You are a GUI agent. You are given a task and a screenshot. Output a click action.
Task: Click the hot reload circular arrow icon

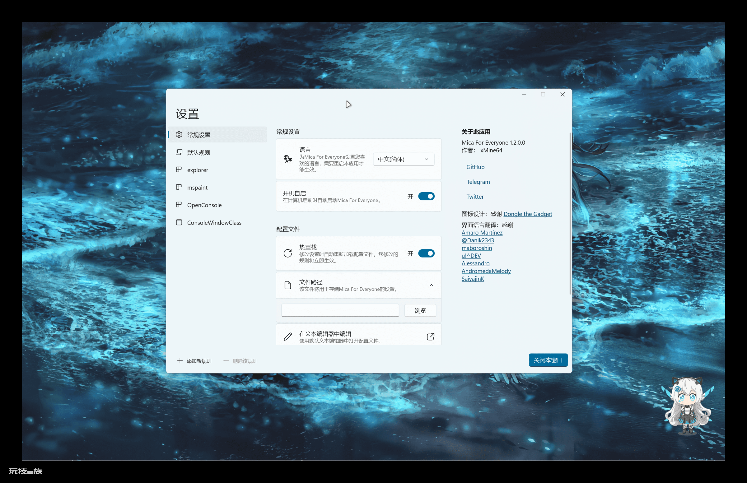pyautogui.click(x=287, y=253)
